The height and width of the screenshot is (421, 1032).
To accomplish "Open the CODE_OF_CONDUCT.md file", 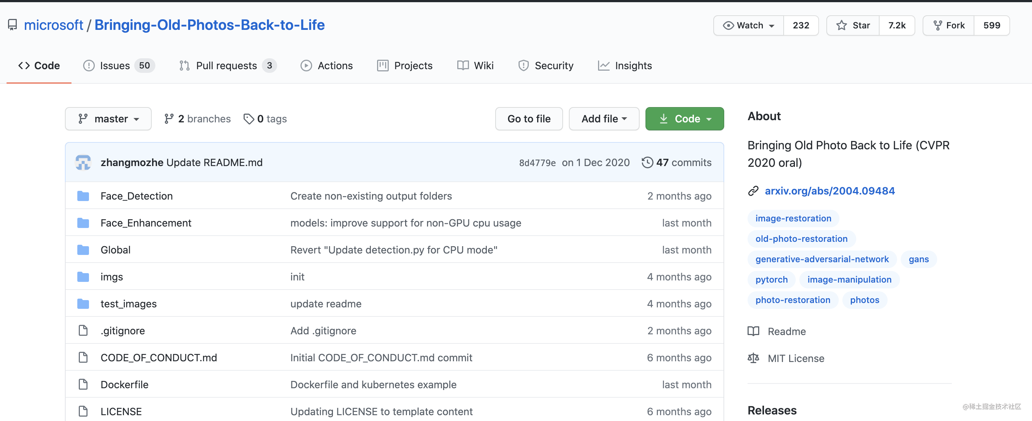I will pos(159,357).
